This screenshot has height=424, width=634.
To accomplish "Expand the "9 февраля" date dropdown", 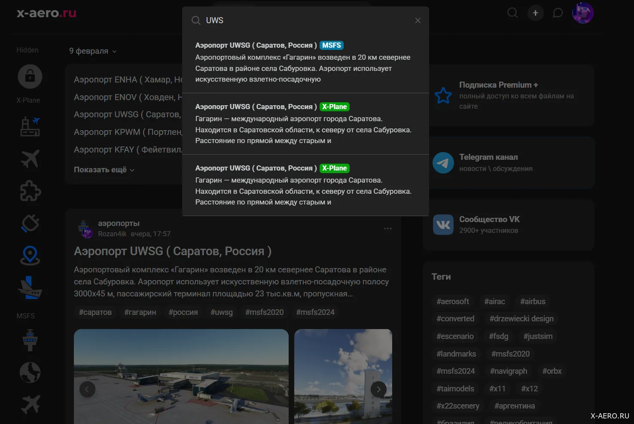I will (93, 51).
